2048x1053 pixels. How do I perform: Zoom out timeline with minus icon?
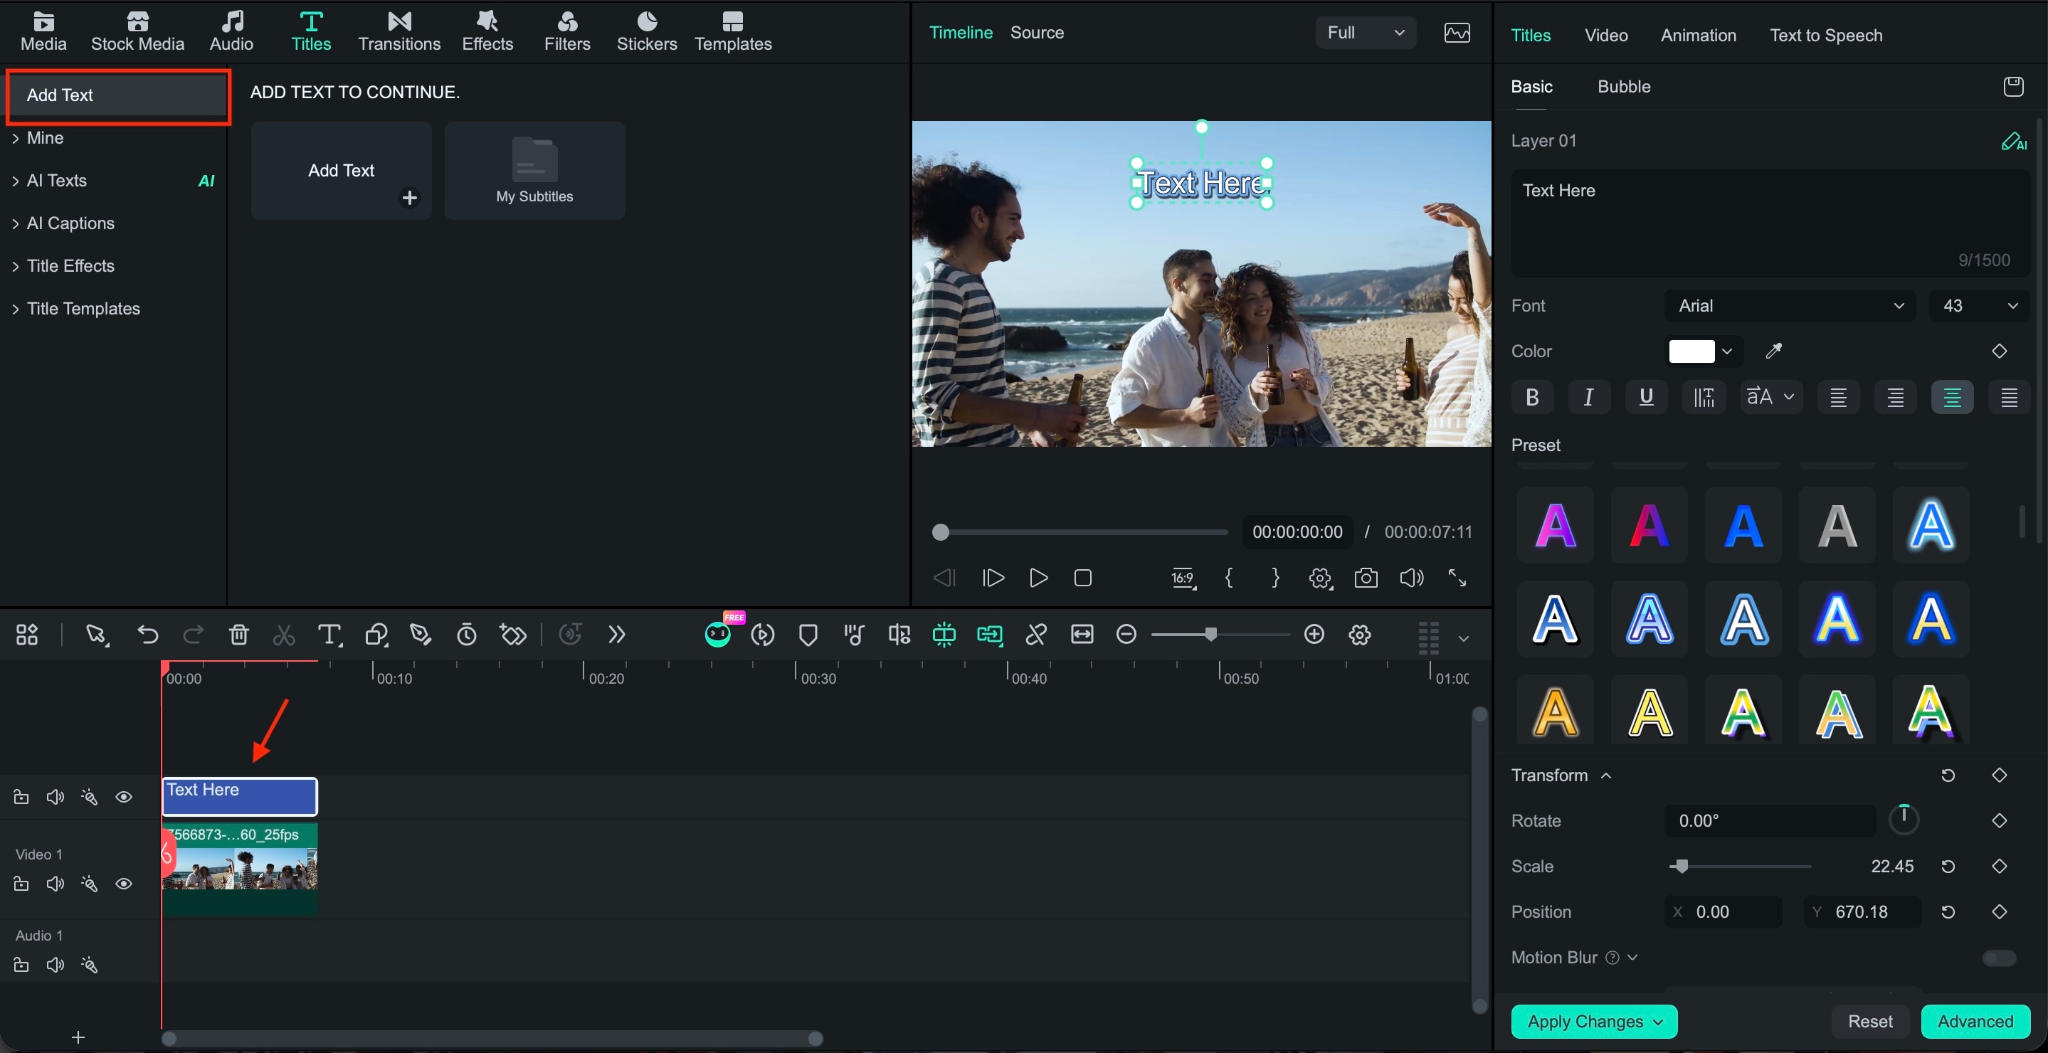tap(1126, 634)
